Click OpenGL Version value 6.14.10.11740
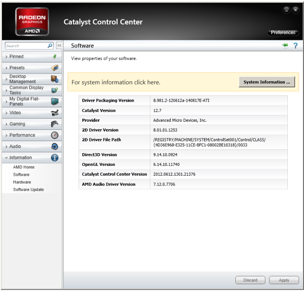The width and height of the screenshot is (304, 291). [166, 164]
